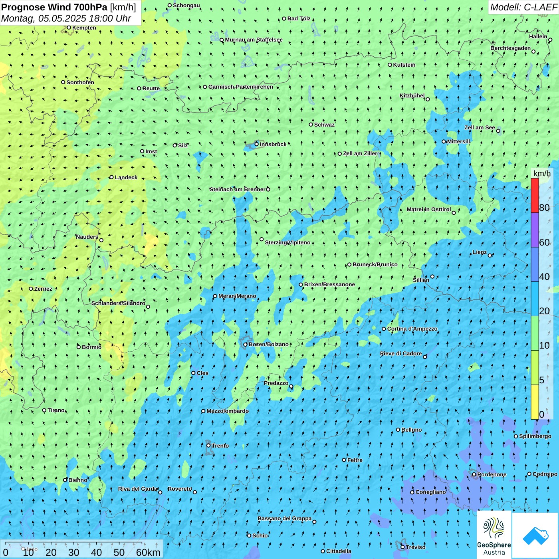Screen dimensions: 559x559
Task: Click the Landeck city marker
Action: pos(111,177)
